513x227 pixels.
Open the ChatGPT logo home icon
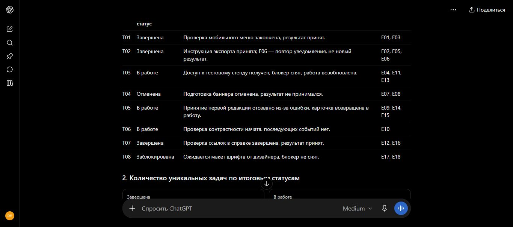pyautogui.click(x=10, y=10)
